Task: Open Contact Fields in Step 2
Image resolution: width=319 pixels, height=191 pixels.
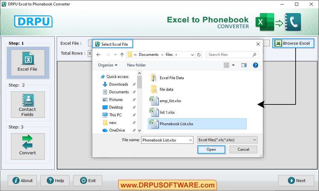Action: (x=28, y=104)
